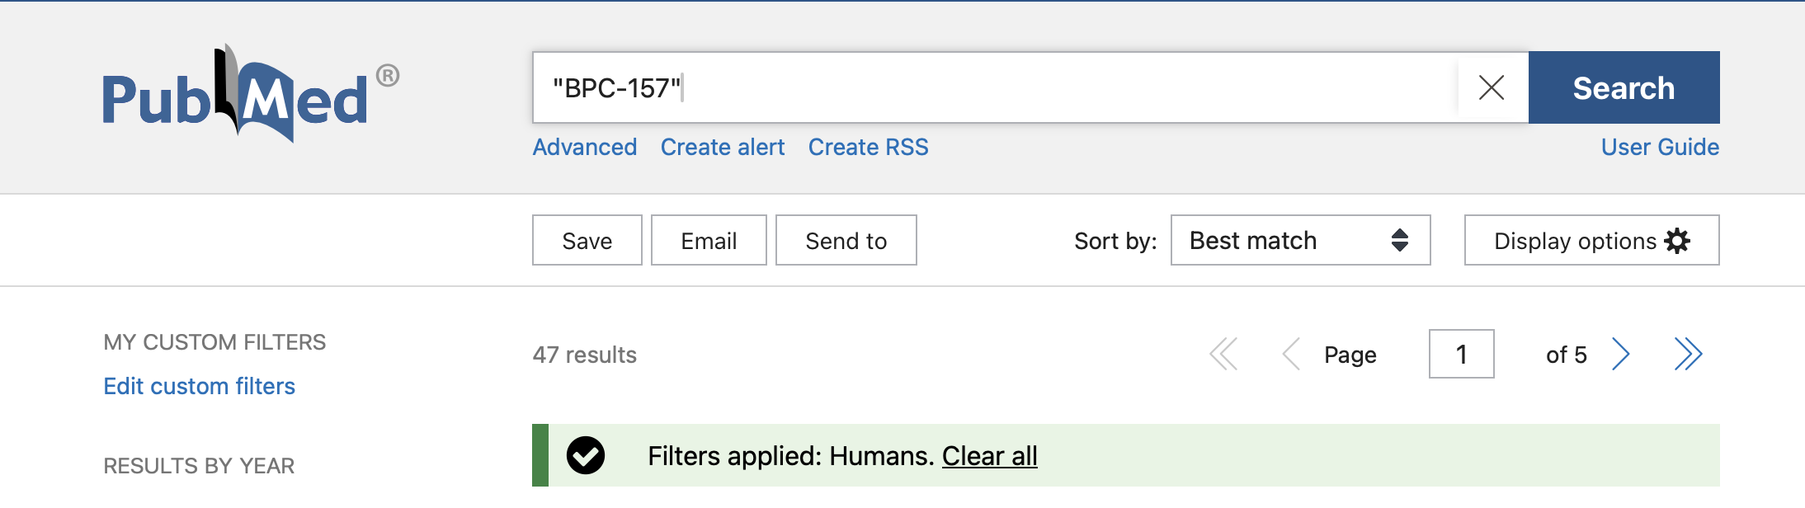The height and width of the screenshot is (508, 1805).
Task: Open the Create RSS menu item
Action: 868,147
